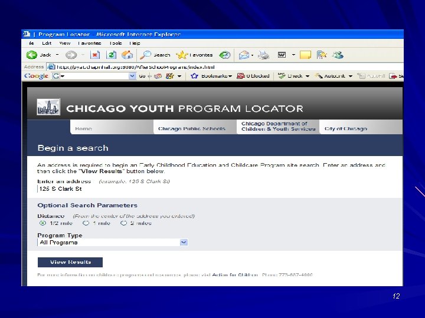Viewport: 425px width, 318px height.
Task: Switch to the Chicago Public Schools tab
Action: pos(195,127)
